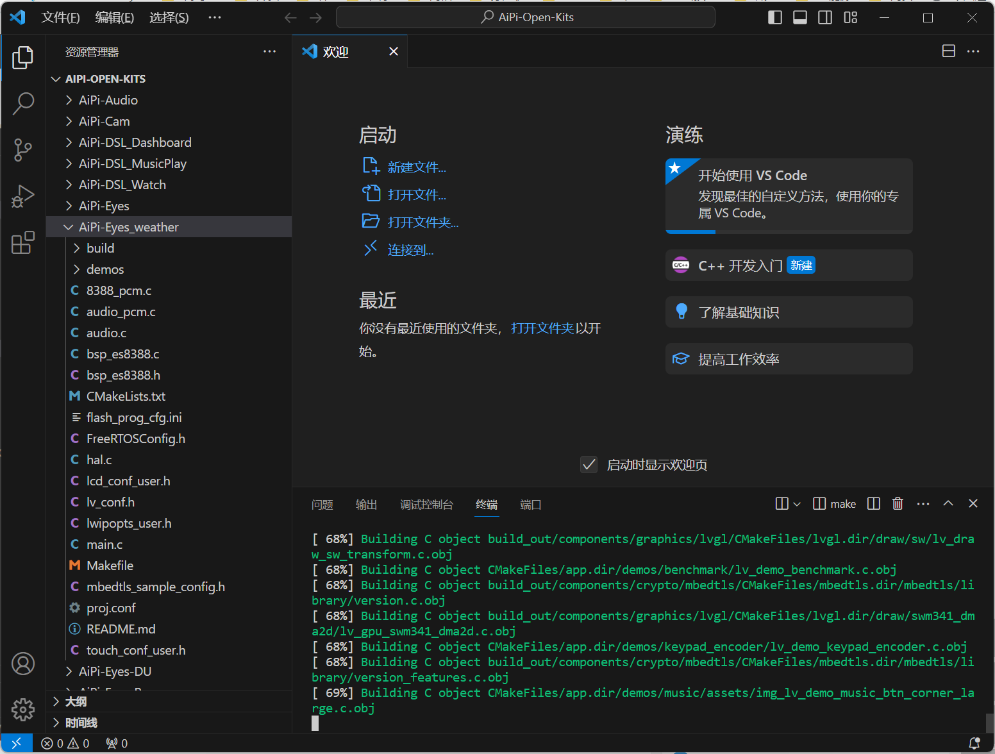The width and height of the screenshot is (995, 754).
Task: Switch to the 问题 panel tab
Action: (x=322, y=505)
